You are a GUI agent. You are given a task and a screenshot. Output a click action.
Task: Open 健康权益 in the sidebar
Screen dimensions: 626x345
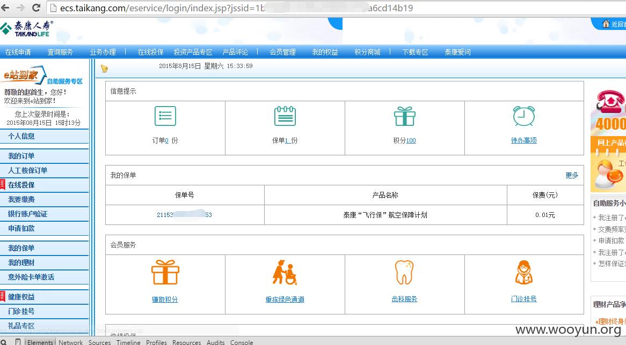pos(45,297)
